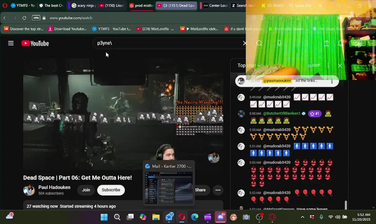Focus the www.youtube.com/watch address field
This screenshot has width=376, height=224.
71,18
